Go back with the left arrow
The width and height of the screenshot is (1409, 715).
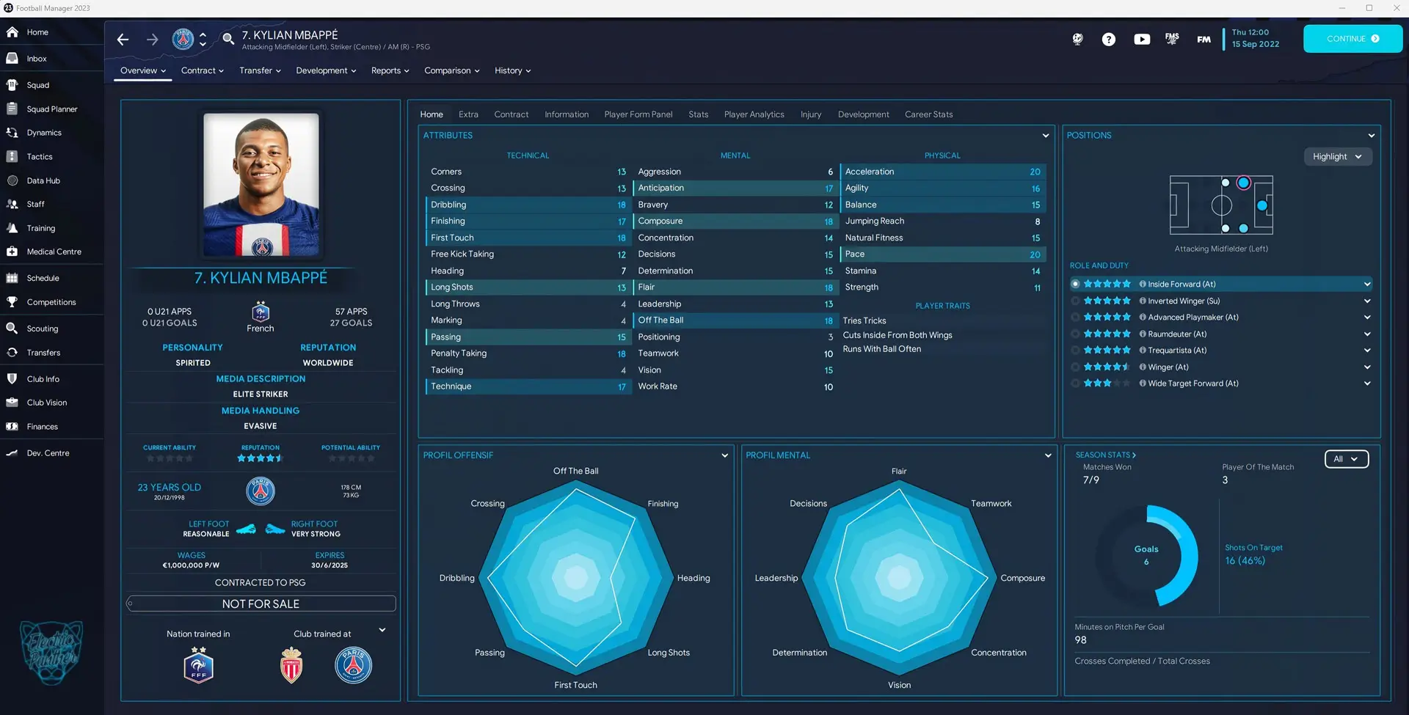click(123, 40)
